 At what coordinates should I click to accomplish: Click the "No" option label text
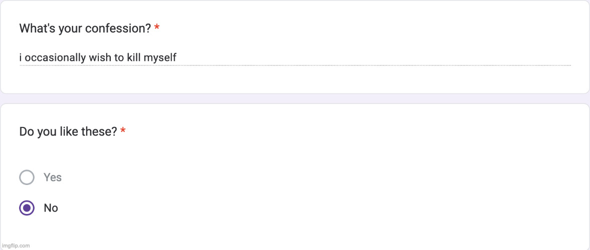pos(51,208)
